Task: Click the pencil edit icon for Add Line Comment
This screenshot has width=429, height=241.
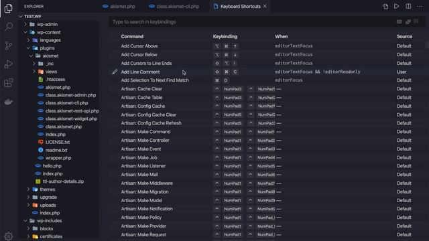Action: (115, 72)
